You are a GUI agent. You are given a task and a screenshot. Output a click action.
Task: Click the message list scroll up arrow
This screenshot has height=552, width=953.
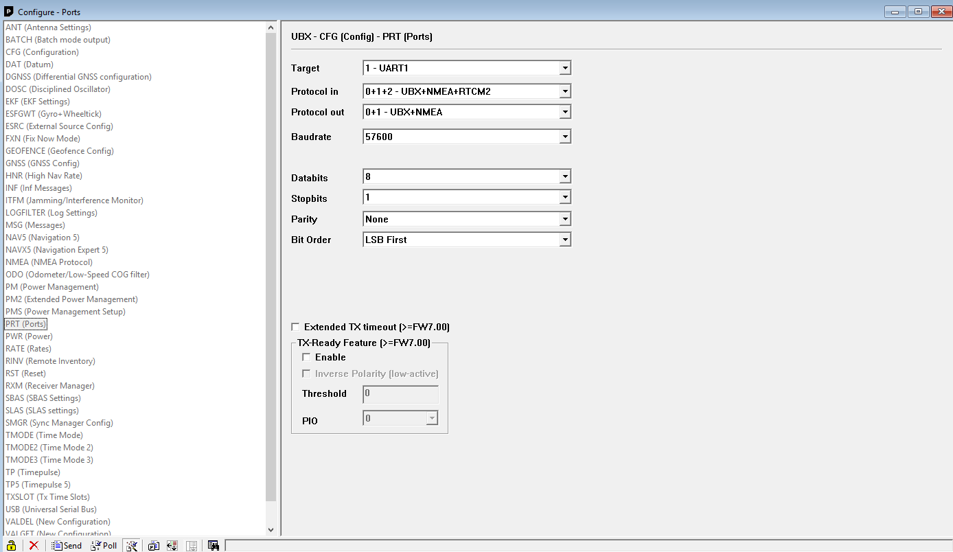pyautogui.click(x=271, y=27)
